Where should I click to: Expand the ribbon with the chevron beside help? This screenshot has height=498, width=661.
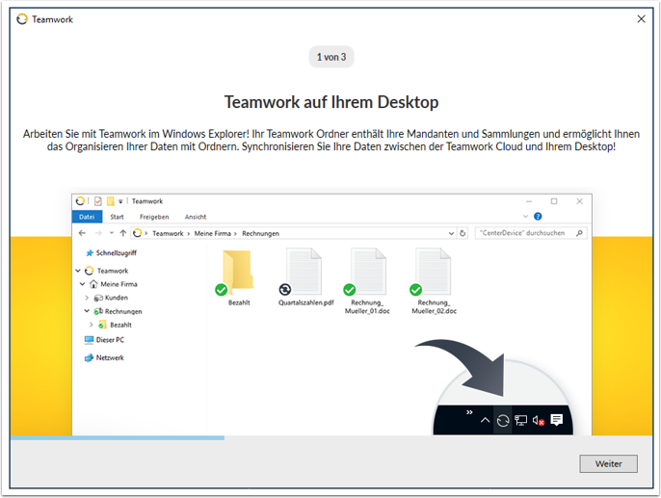coord(525,216)
